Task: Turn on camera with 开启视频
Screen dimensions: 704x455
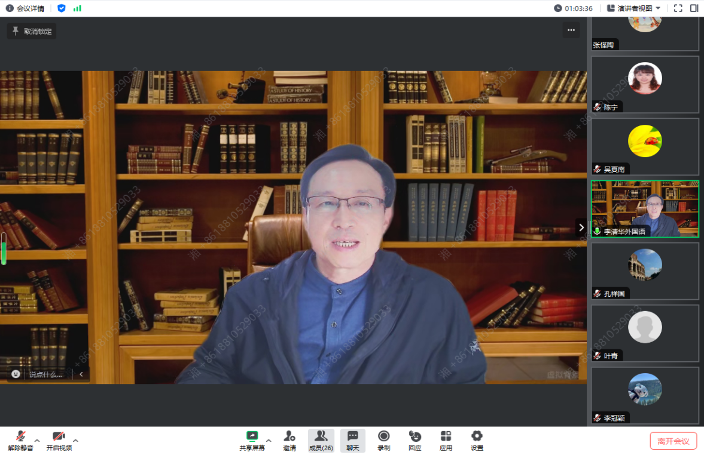Action: (59, 436)
